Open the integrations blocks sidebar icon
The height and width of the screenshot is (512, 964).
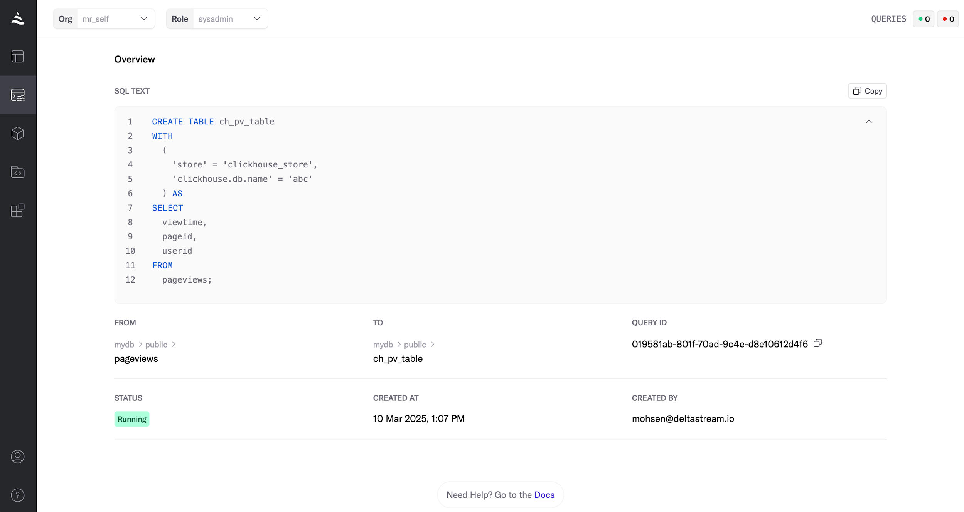[x=18, y=211]
